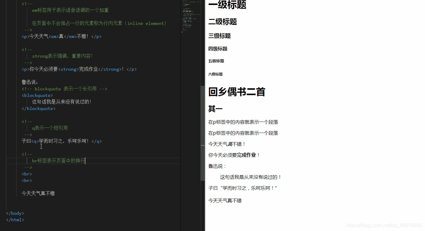This screenshot has height=231, width=425.
Task: Click code line '子曰<q>学而时习之，乐呵乐呵！</q>'
Action: [x=62, y=141]
